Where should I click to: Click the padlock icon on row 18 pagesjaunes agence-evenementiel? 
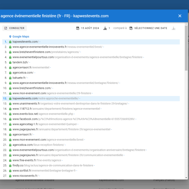click(10, 130)
